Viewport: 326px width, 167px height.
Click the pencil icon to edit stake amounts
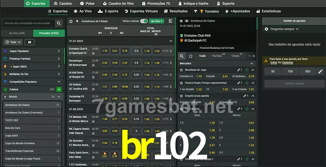click(320, 71)
